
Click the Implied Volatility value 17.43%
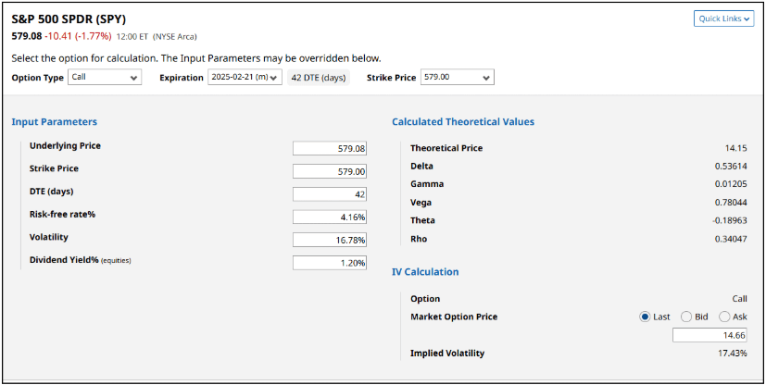733,354
